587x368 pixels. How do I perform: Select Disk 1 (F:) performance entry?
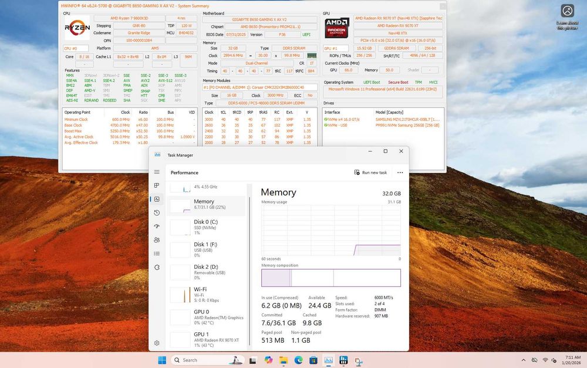(206, 249)
